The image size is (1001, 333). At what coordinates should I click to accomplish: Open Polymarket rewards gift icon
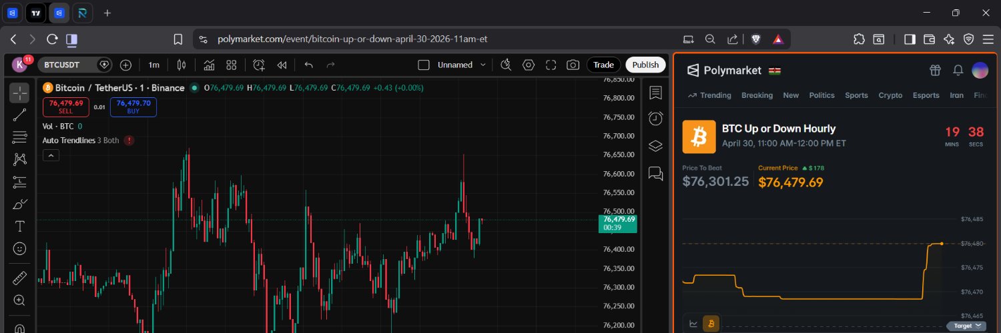pyautogui.click(x=935, y=70)
